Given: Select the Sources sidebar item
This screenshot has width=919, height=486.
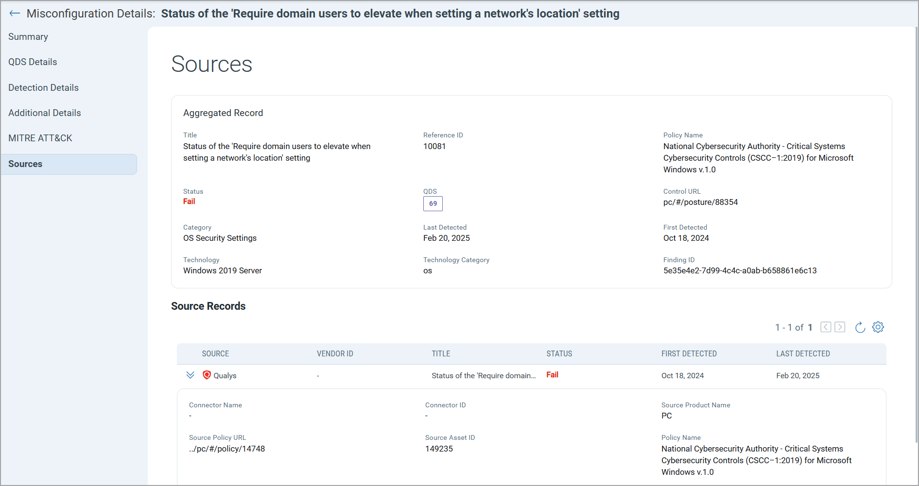Looking at the screenshot, I should pyautogui.click(x=69, y=164).
